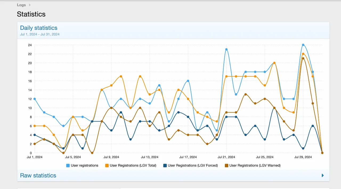Viewport: 341px width, 189px height.
Task: Open the Raw statistics heading
Action: [38, 175]
